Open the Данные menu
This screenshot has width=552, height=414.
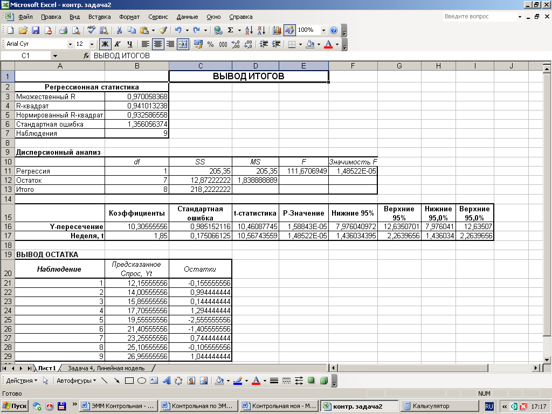coord(187,17)
